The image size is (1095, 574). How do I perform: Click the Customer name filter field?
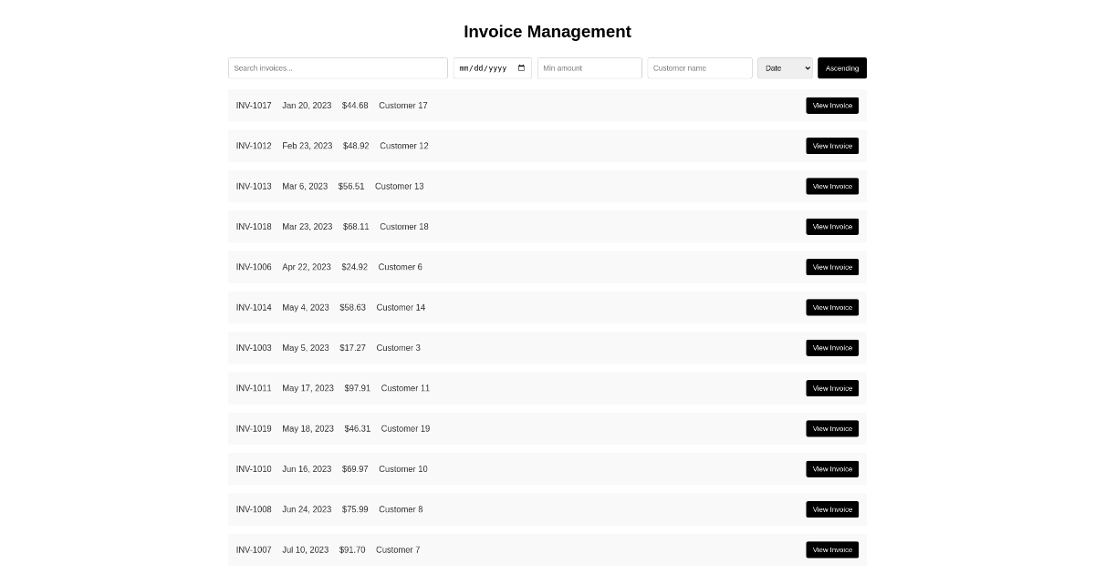point(699,67)
